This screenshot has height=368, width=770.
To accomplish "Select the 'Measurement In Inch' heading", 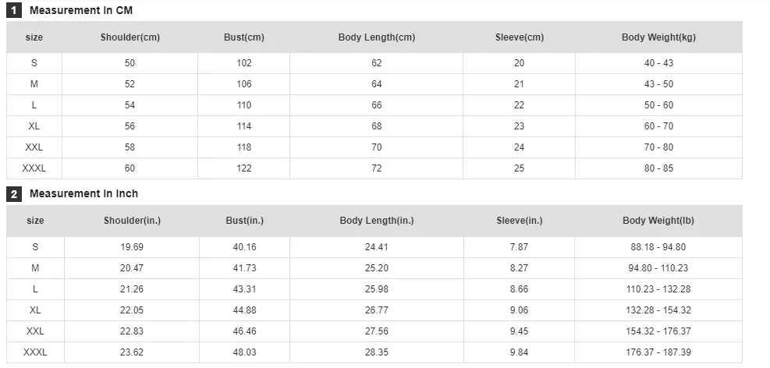I will pyautogui.click(x=83, y=193).
